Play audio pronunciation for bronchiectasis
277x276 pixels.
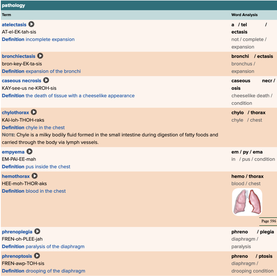40,56
